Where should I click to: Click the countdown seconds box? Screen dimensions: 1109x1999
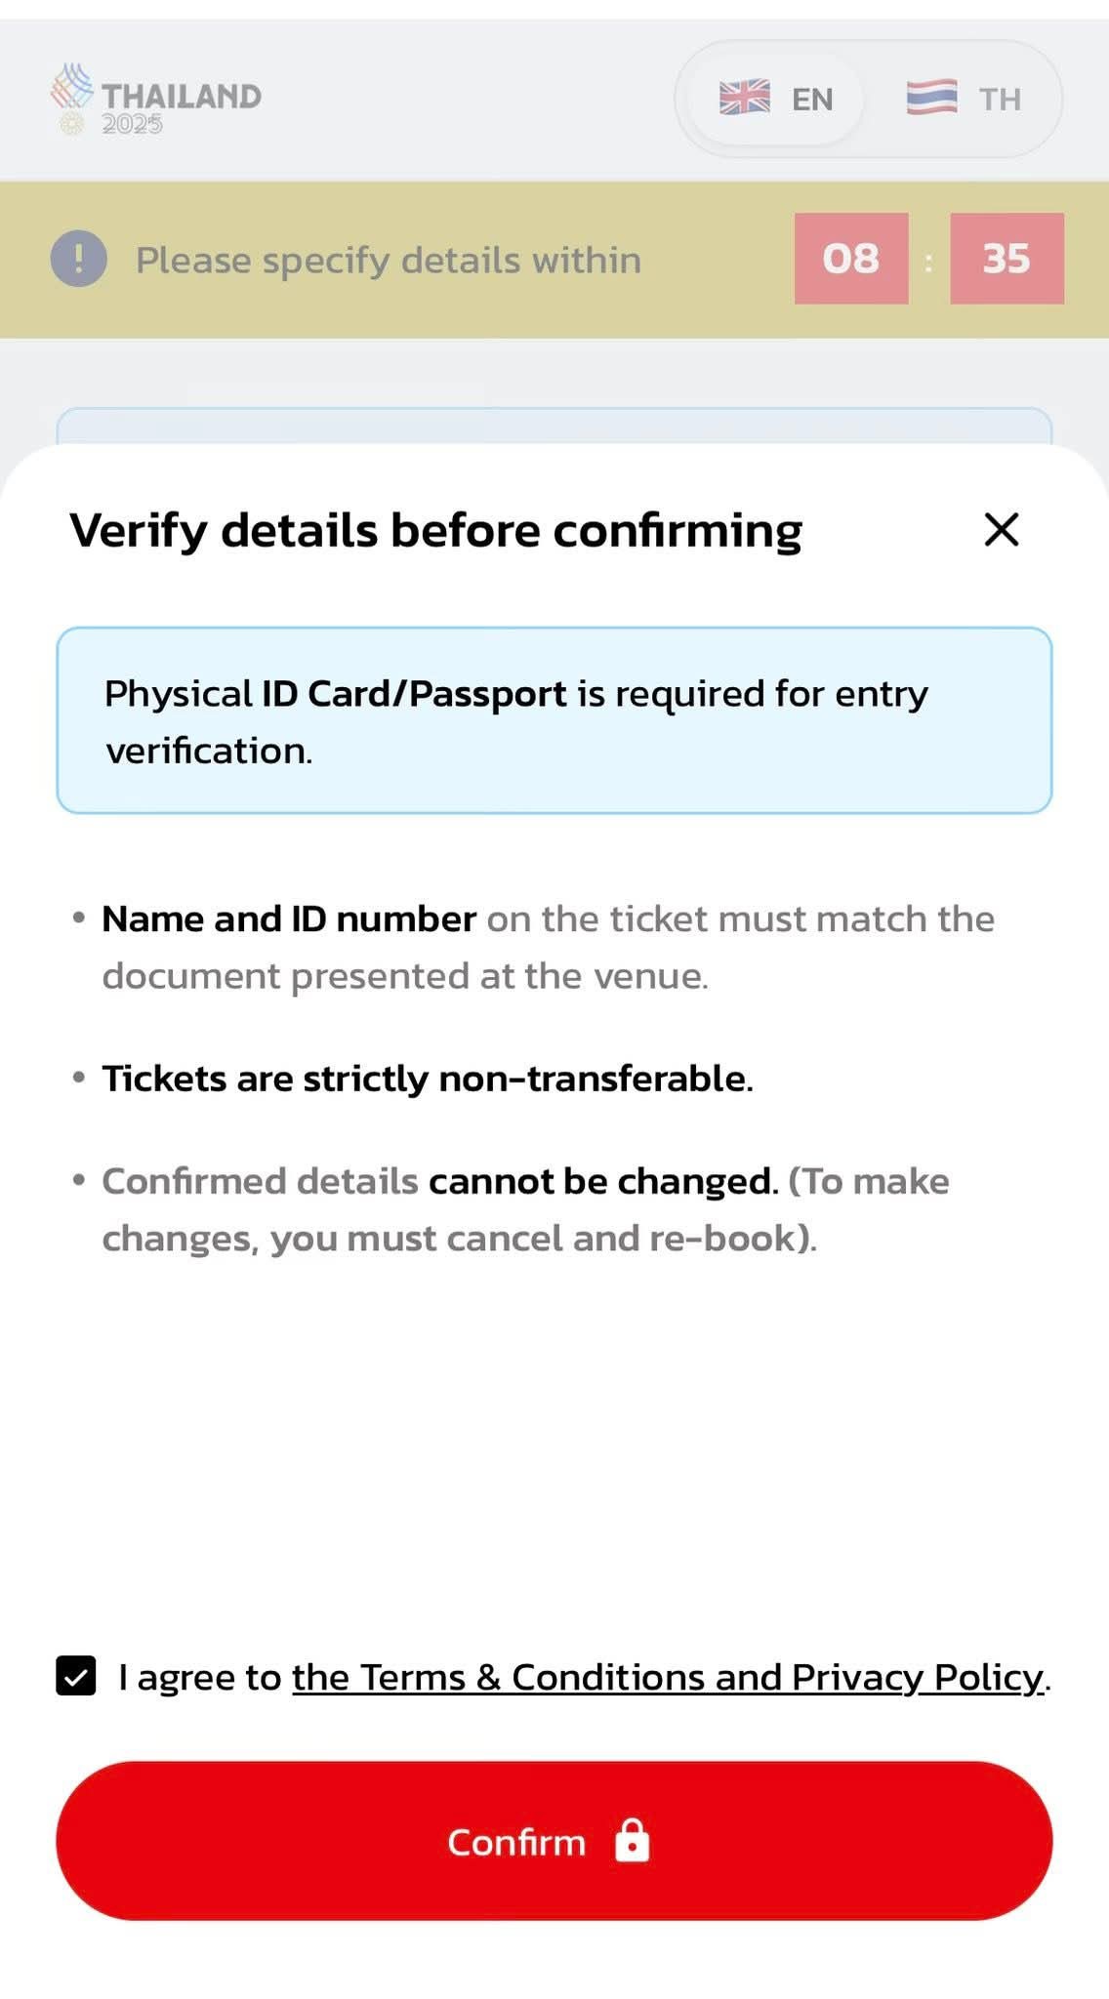coord(1006,259)
